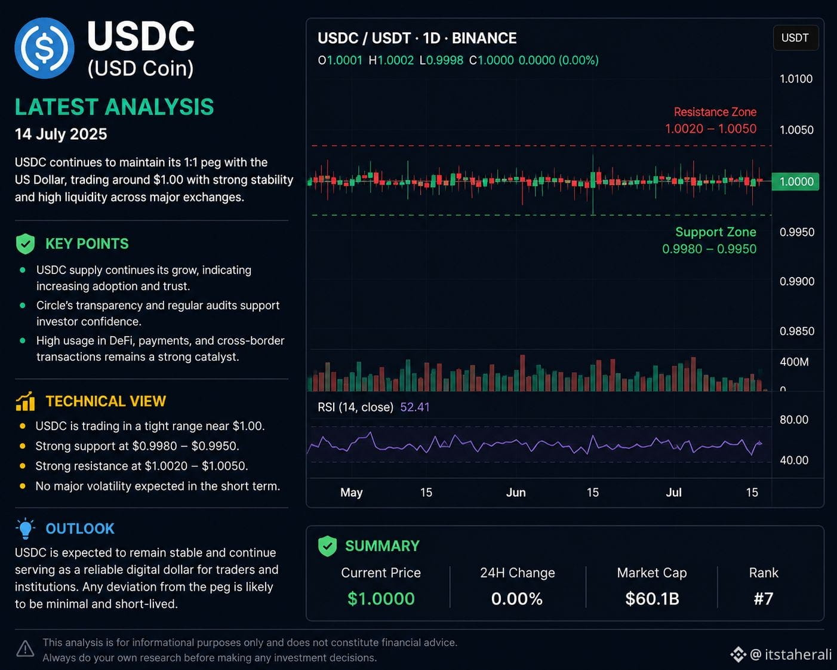837x670 pixels.
Task: Click the 1.0100 price axis label
Action: pyautogui.click(x=796, y=79)
